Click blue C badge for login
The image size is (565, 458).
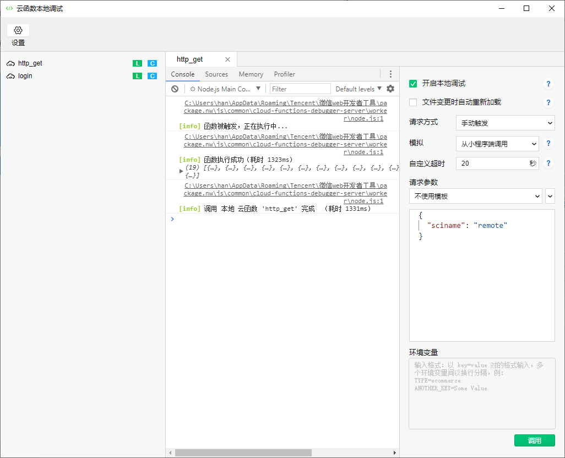(x=152, y=76)
